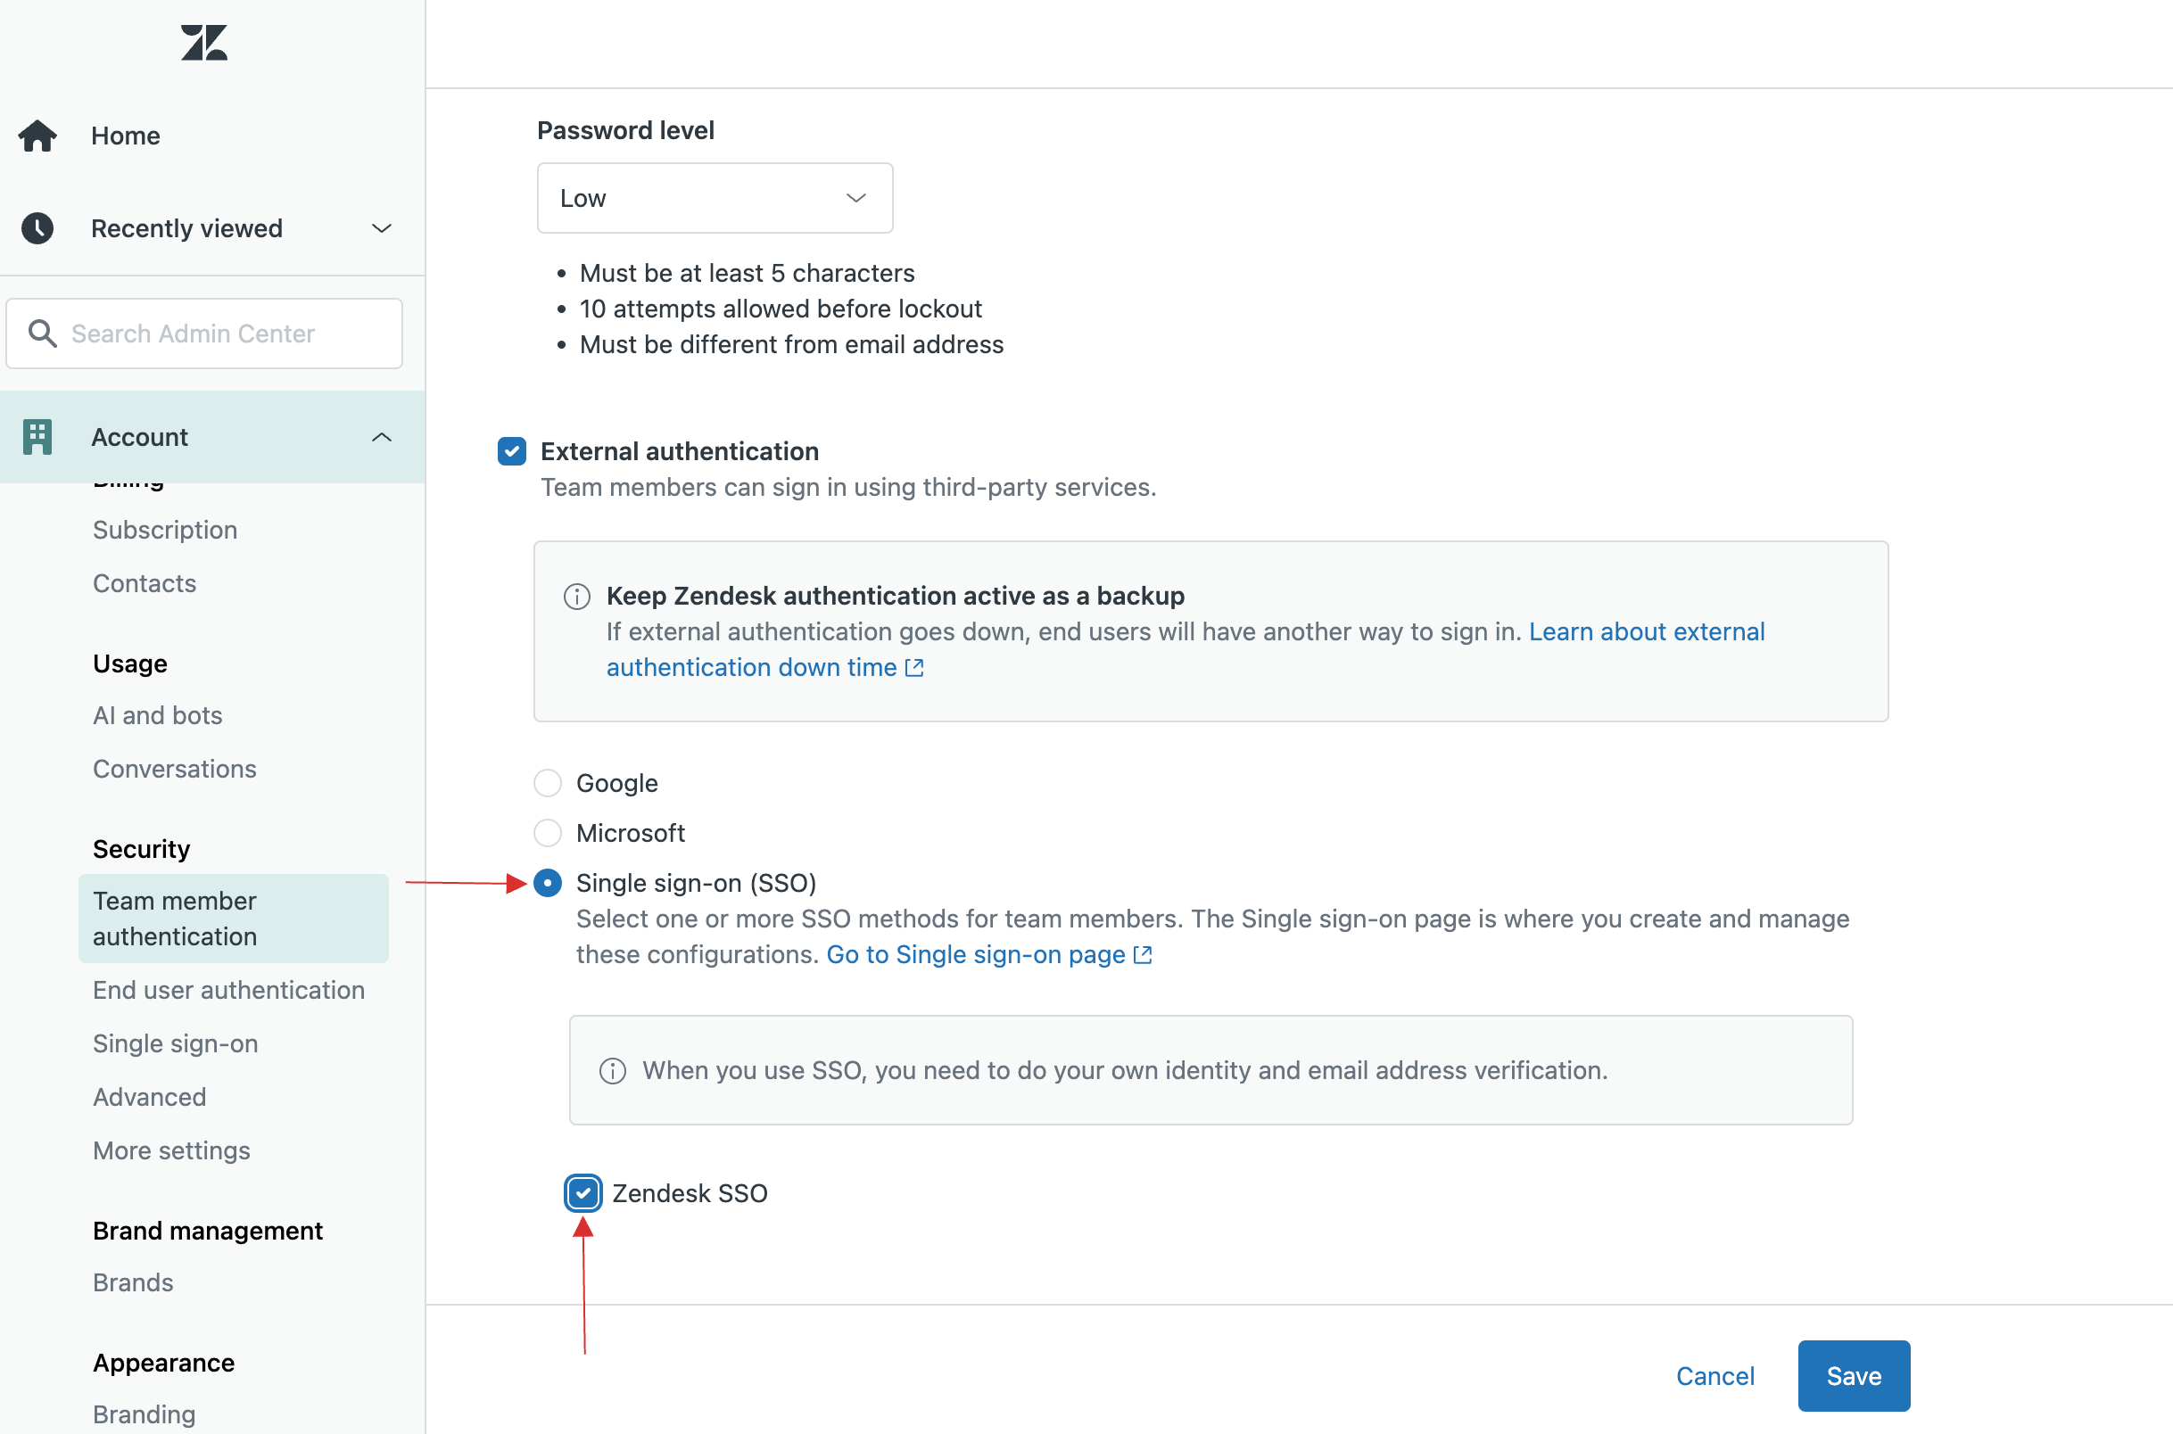Open 'Learn about external authentication down time' link
The image size is (2173, 1434).
point(1186,649)
